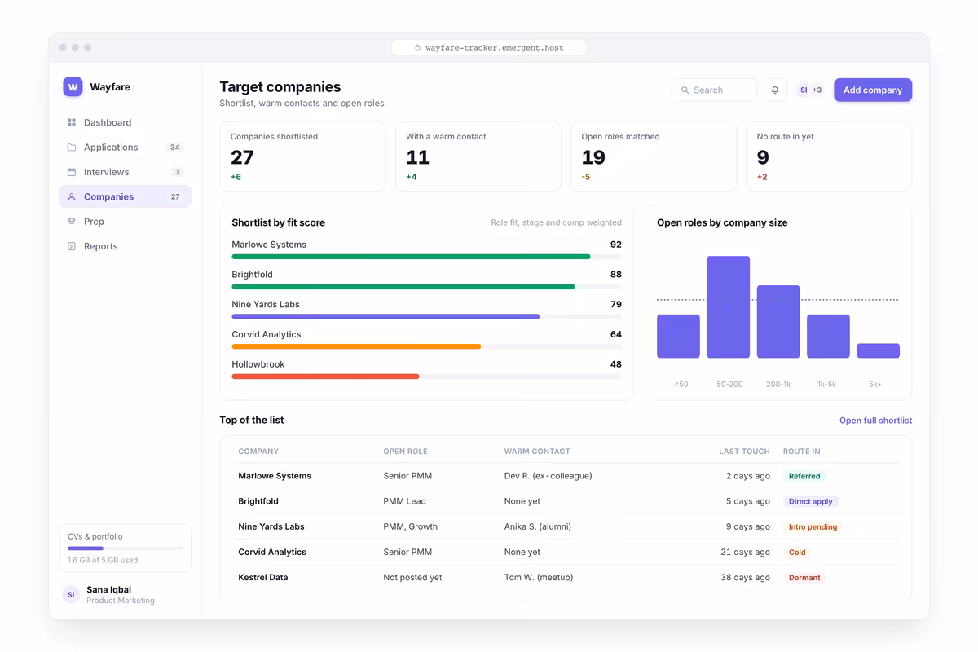
Task: Click Marlowe Systems green fit score bar
Action: [411, 257]
